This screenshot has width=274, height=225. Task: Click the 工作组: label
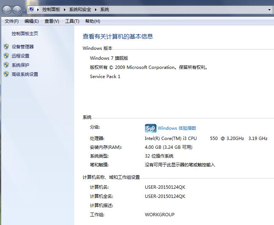(97, 214)
